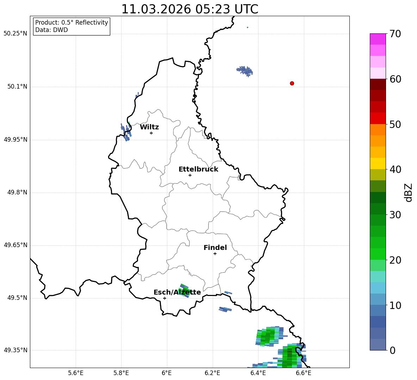Click the Wiltz station cross marker
The height and width of the screenshot is (380, 417).
(x=151, y=133)
